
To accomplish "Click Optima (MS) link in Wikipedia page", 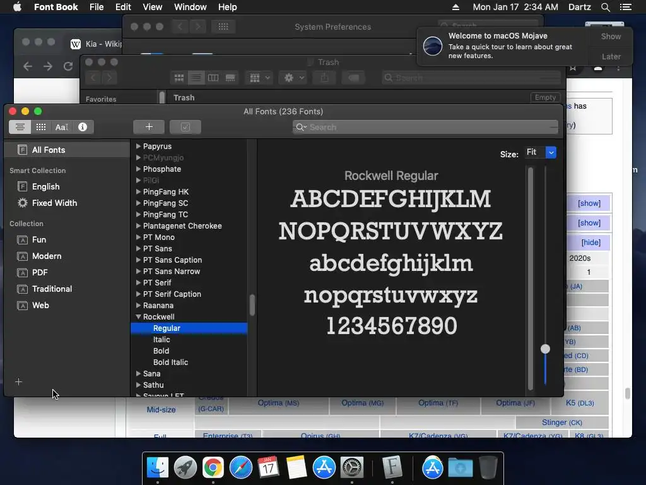I will pyautogui.click(x=278, y=403).
